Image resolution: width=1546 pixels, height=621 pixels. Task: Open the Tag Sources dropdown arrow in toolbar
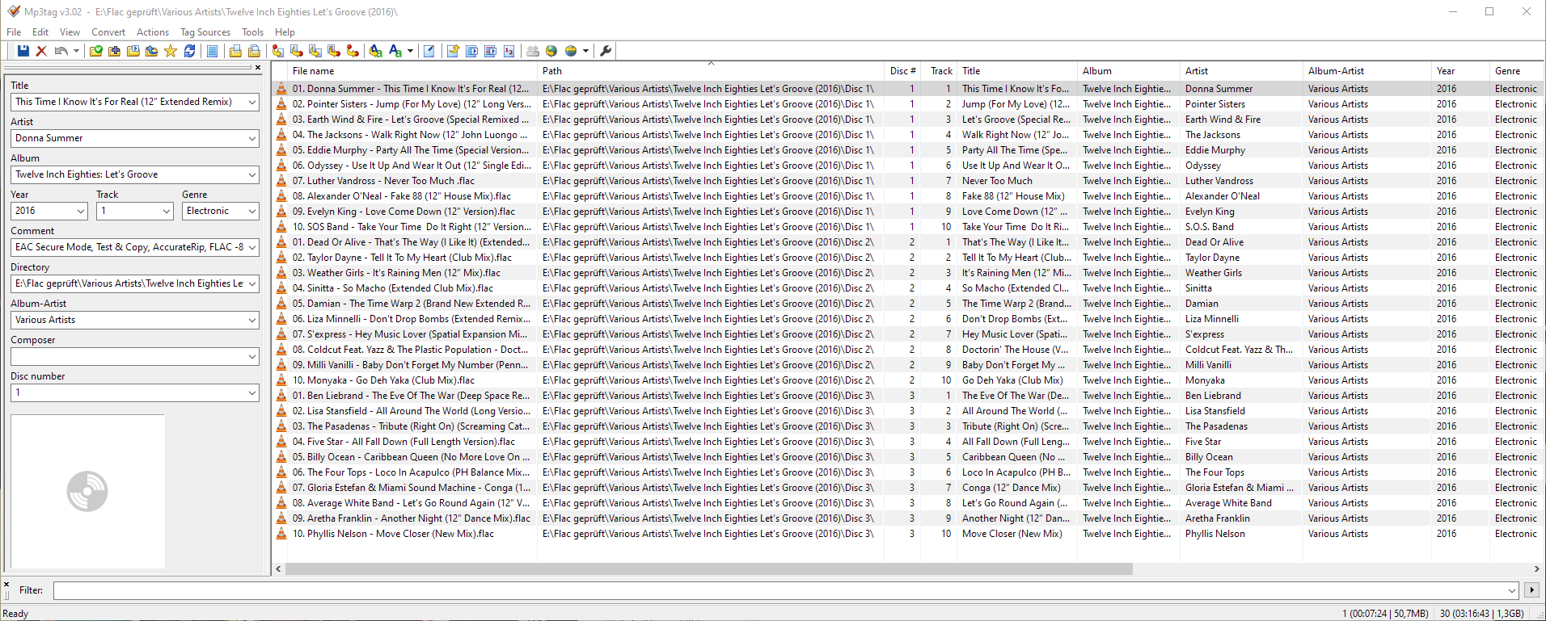585,51
